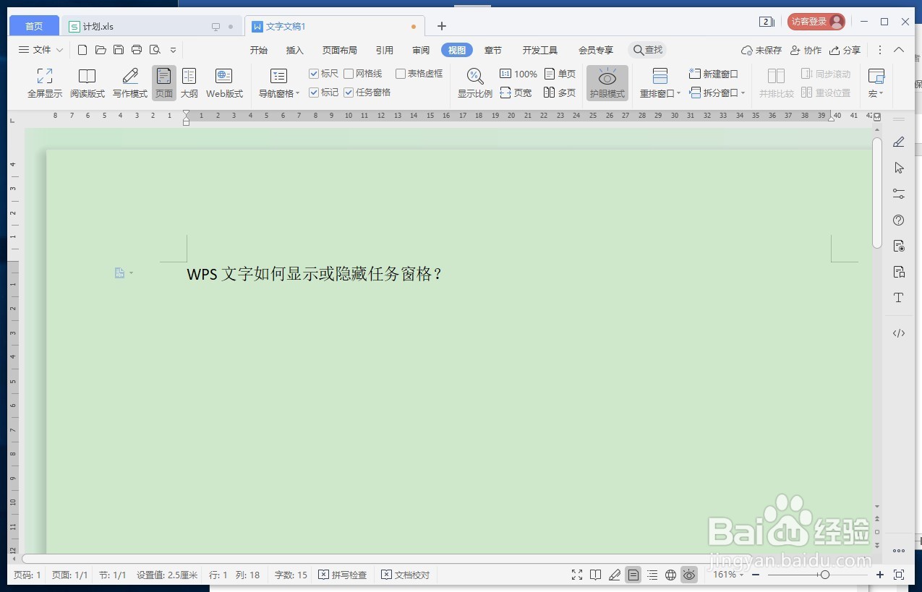Open the 161% zoom level dropdown

click(728, 575)
